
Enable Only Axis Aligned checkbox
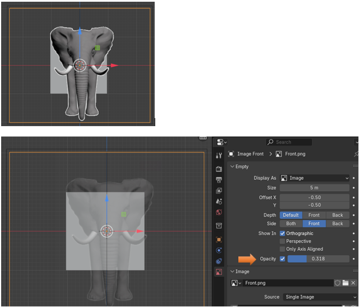pos(282,249)
